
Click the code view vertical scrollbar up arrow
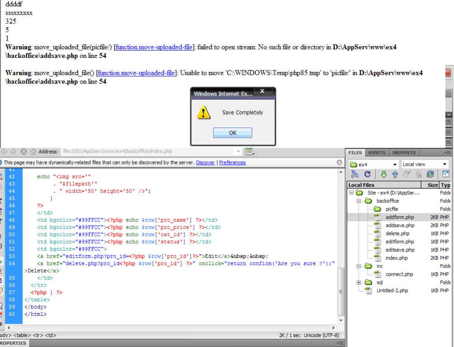pyautogui.click(x=341, y=172)
